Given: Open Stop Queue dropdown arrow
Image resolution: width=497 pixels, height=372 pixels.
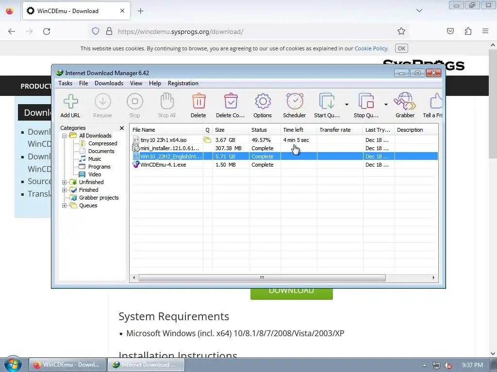Looking at the screenshot, I should [x=386, y=105].
